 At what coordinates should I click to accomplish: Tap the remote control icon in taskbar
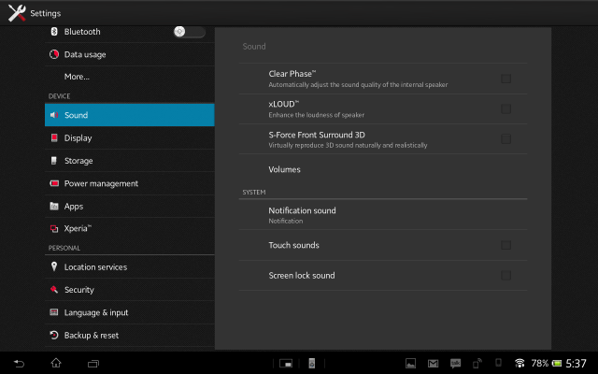click(x=311, y=364)
